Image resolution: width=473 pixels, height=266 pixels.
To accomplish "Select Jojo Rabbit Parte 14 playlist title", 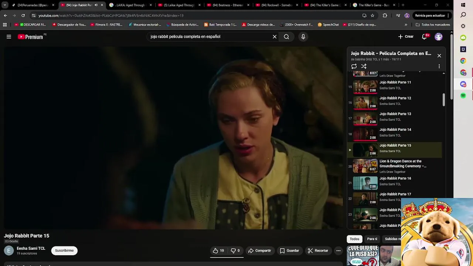I will tap(395, 130).
